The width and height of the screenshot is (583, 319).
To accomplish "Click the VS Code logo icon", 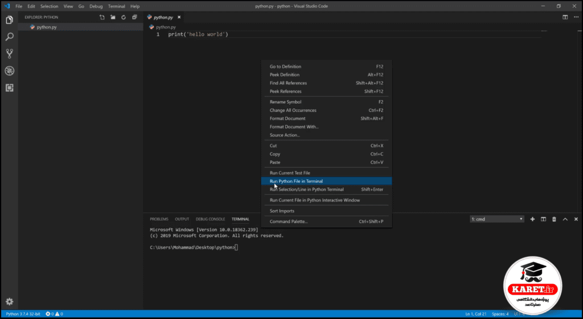I will coord(7,6).
